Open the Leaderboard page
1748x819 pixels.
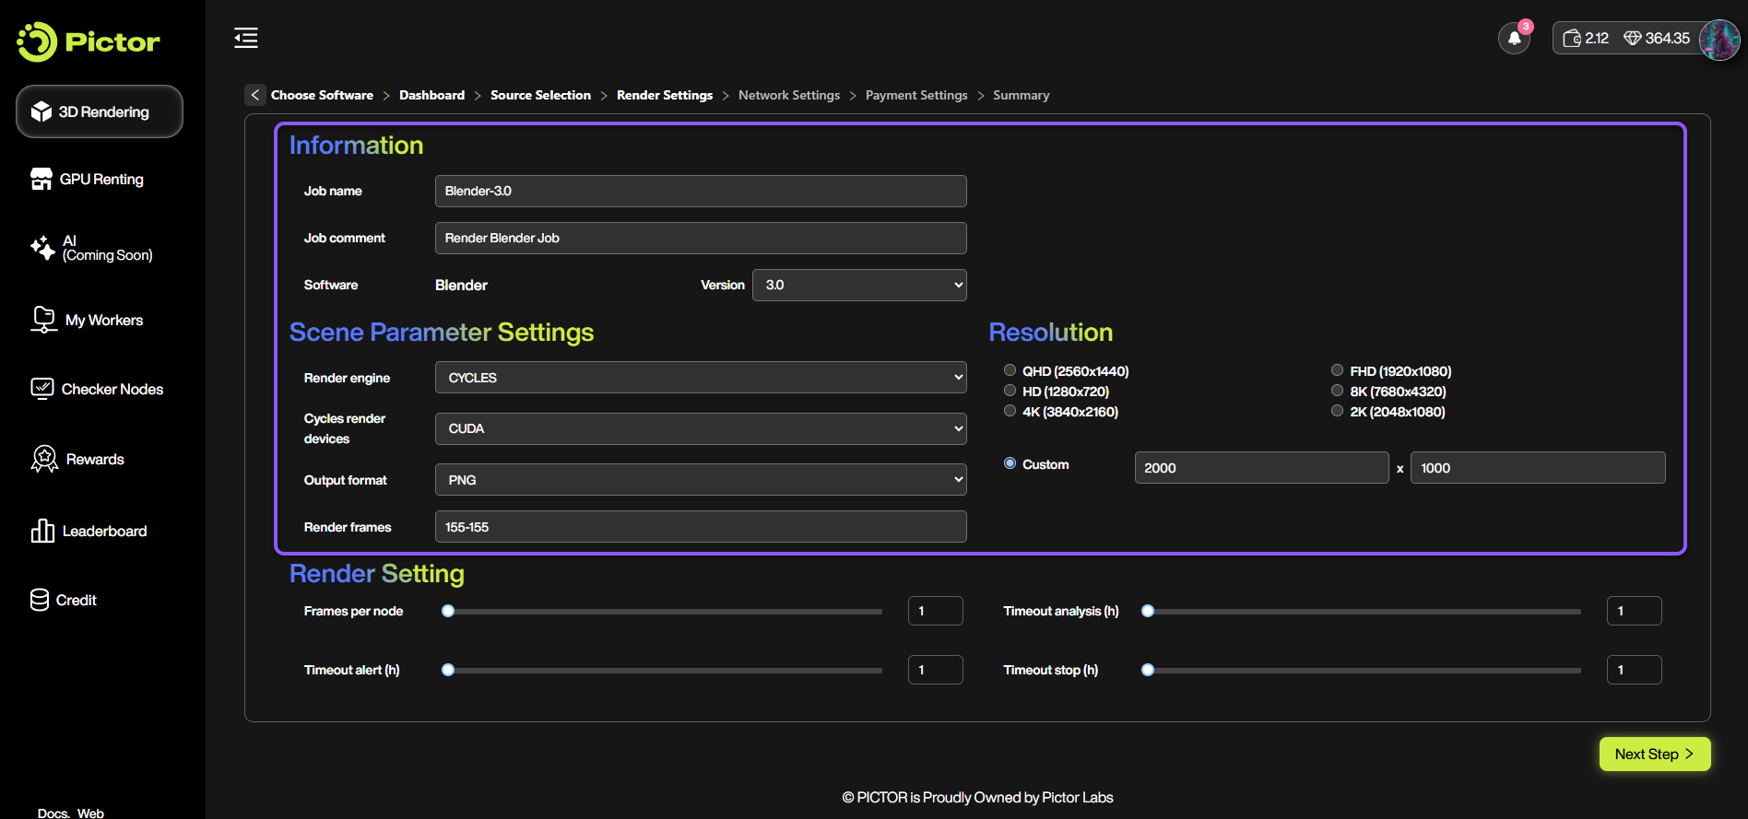point(104,532)
